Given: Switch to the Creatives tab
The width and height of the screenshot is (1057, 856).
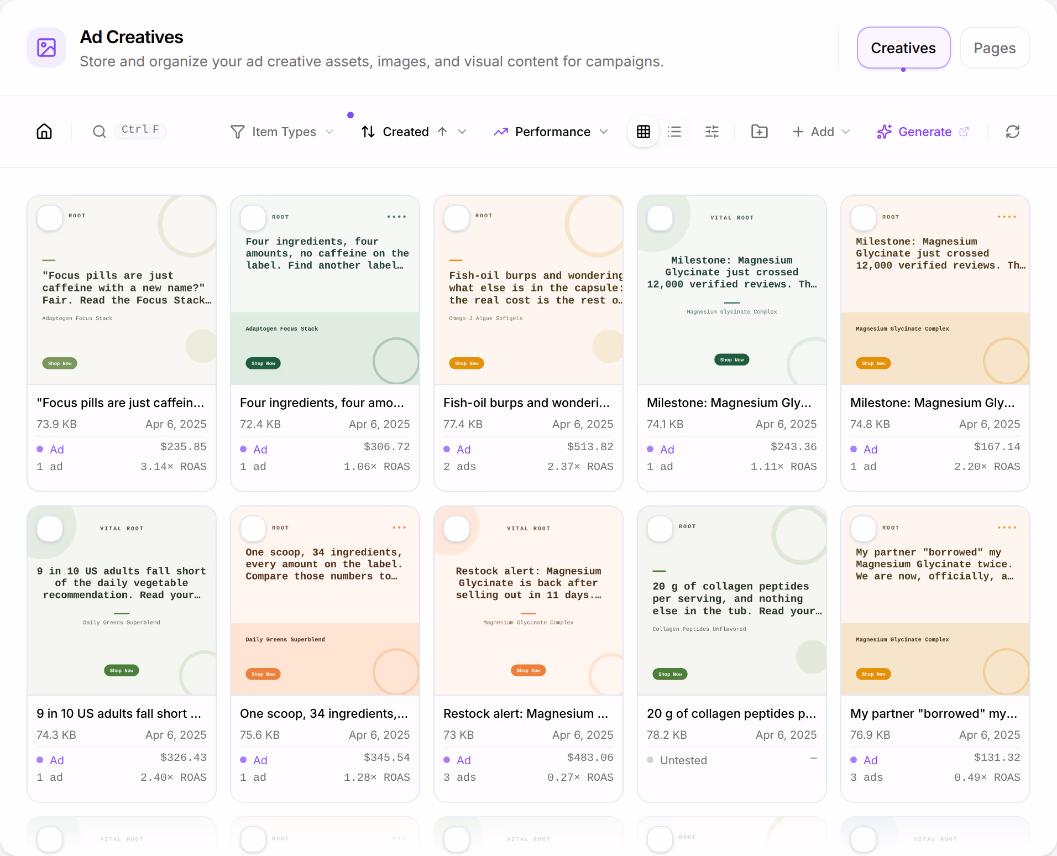Looking at the screenshot, I should tap(903, 48).
